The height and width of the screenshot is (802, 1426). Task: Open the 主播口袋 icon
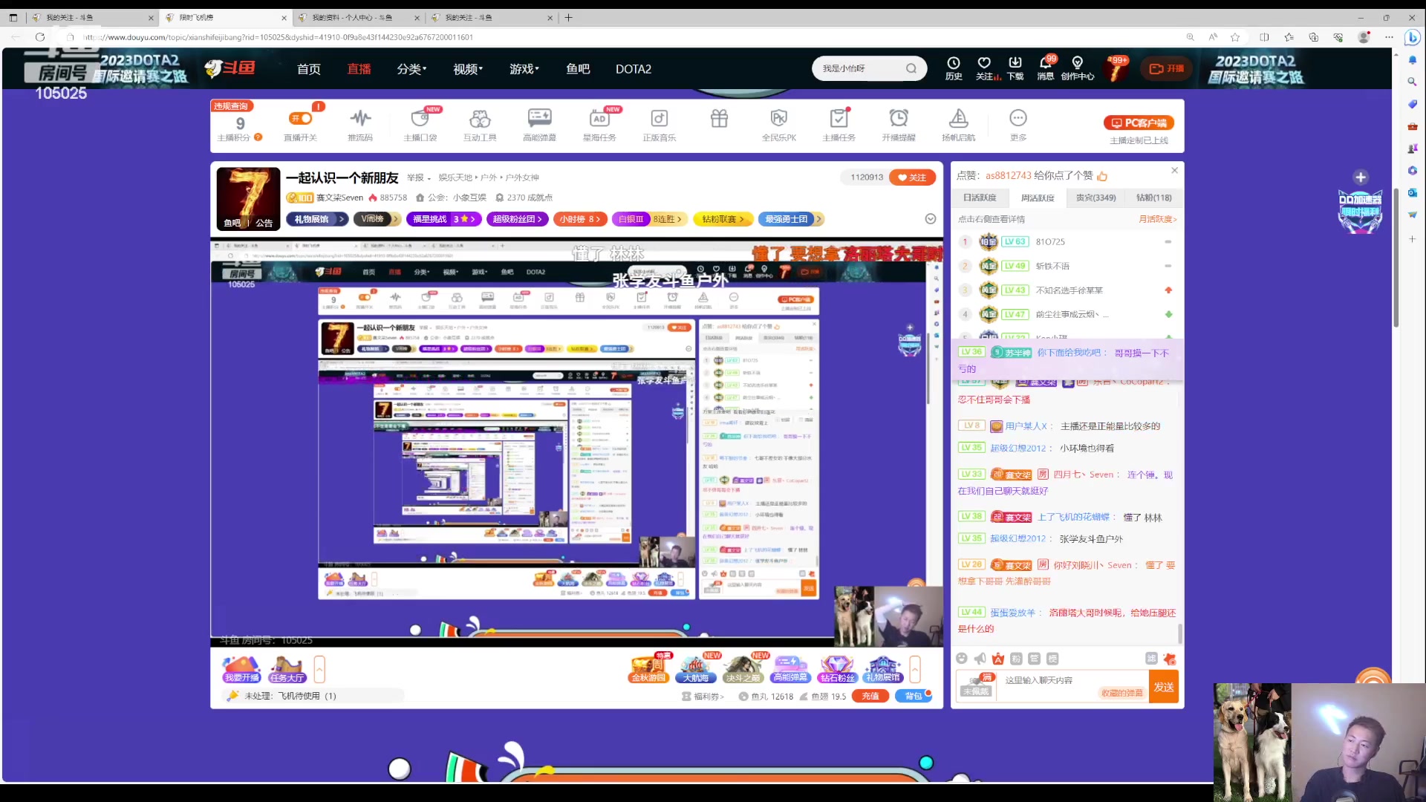[x=420, y=125]
